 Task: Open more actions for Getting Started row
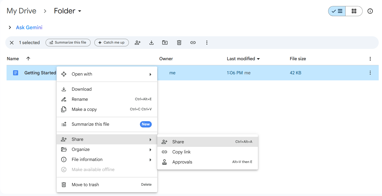370,73
